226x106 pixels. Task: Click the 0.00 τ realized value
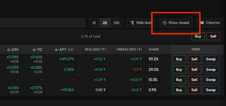click(101, 90)
